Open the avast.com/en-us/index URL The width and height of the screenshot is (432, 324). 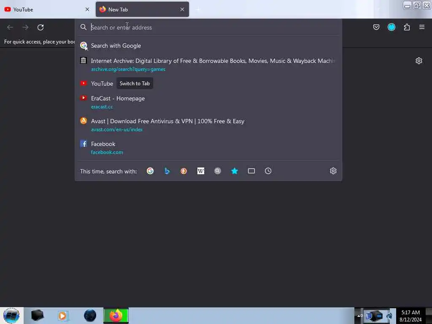click(x=117, y=130)
